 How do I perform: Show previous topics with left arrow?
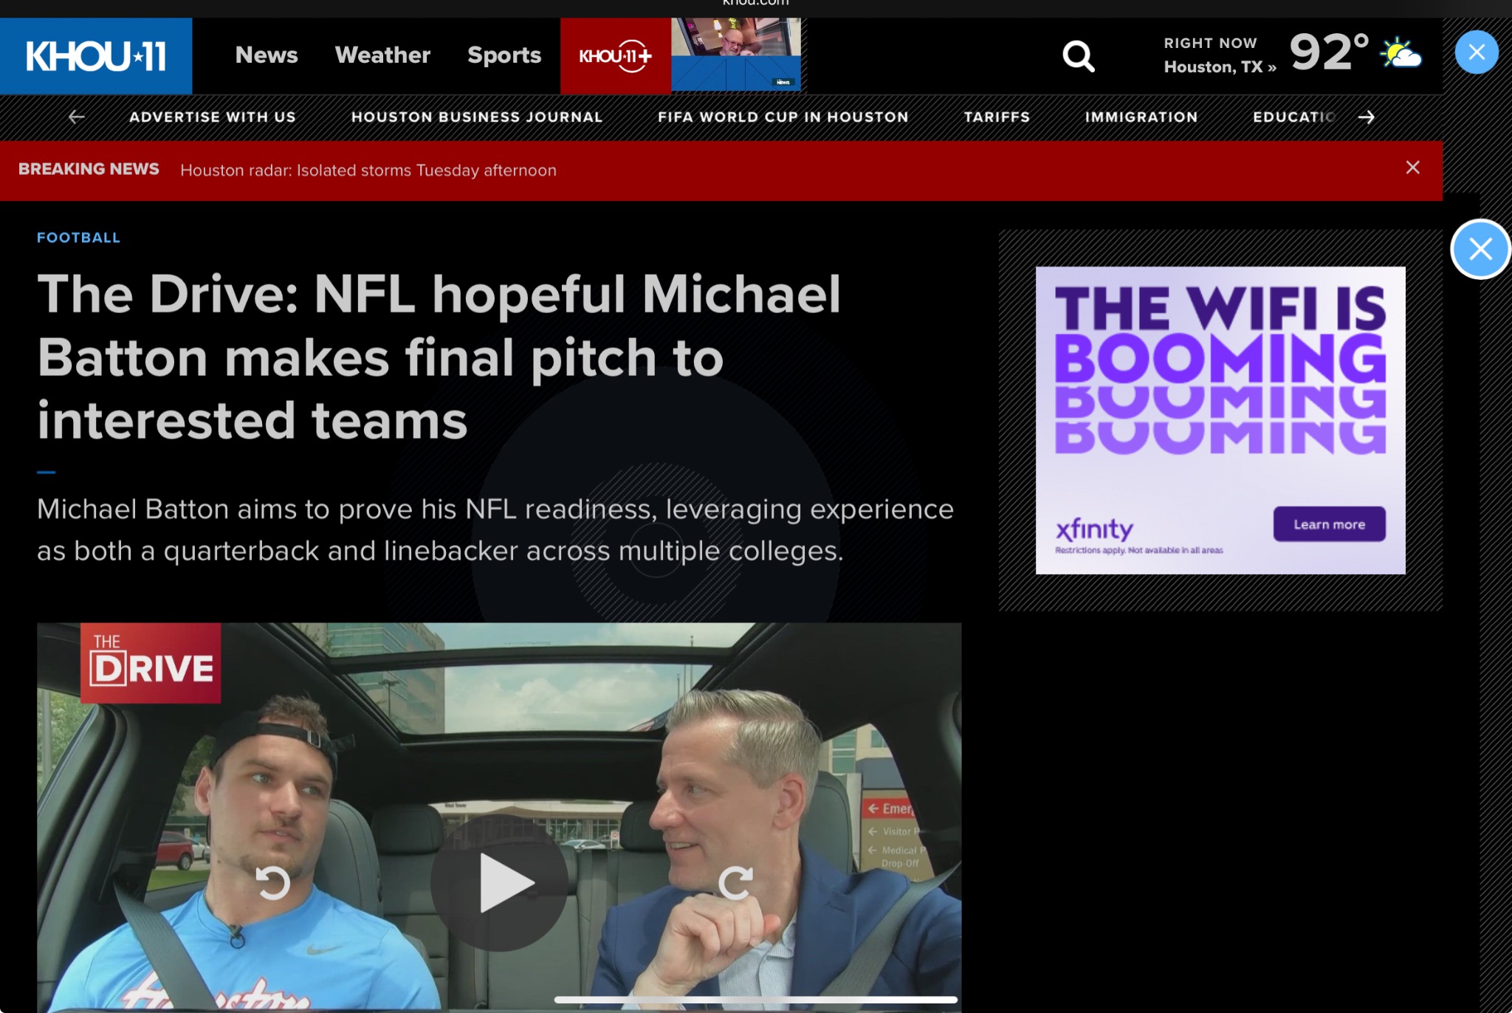coord(76,117)
